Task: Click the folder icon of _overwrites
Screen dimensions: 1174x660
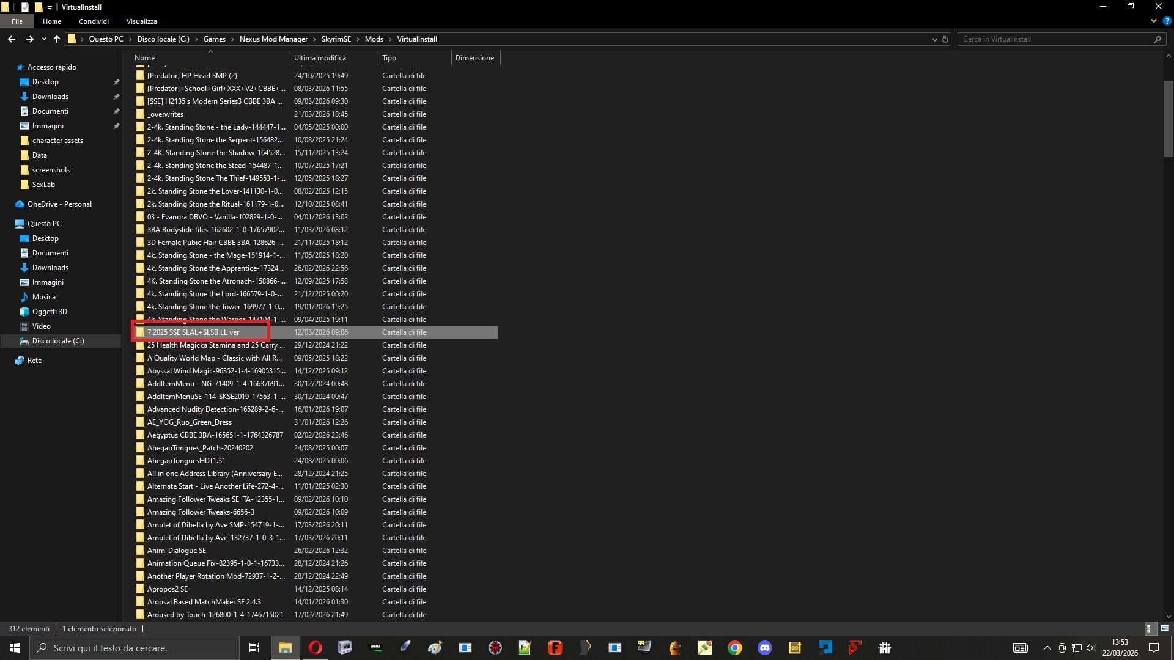Action: pos(140,114)
